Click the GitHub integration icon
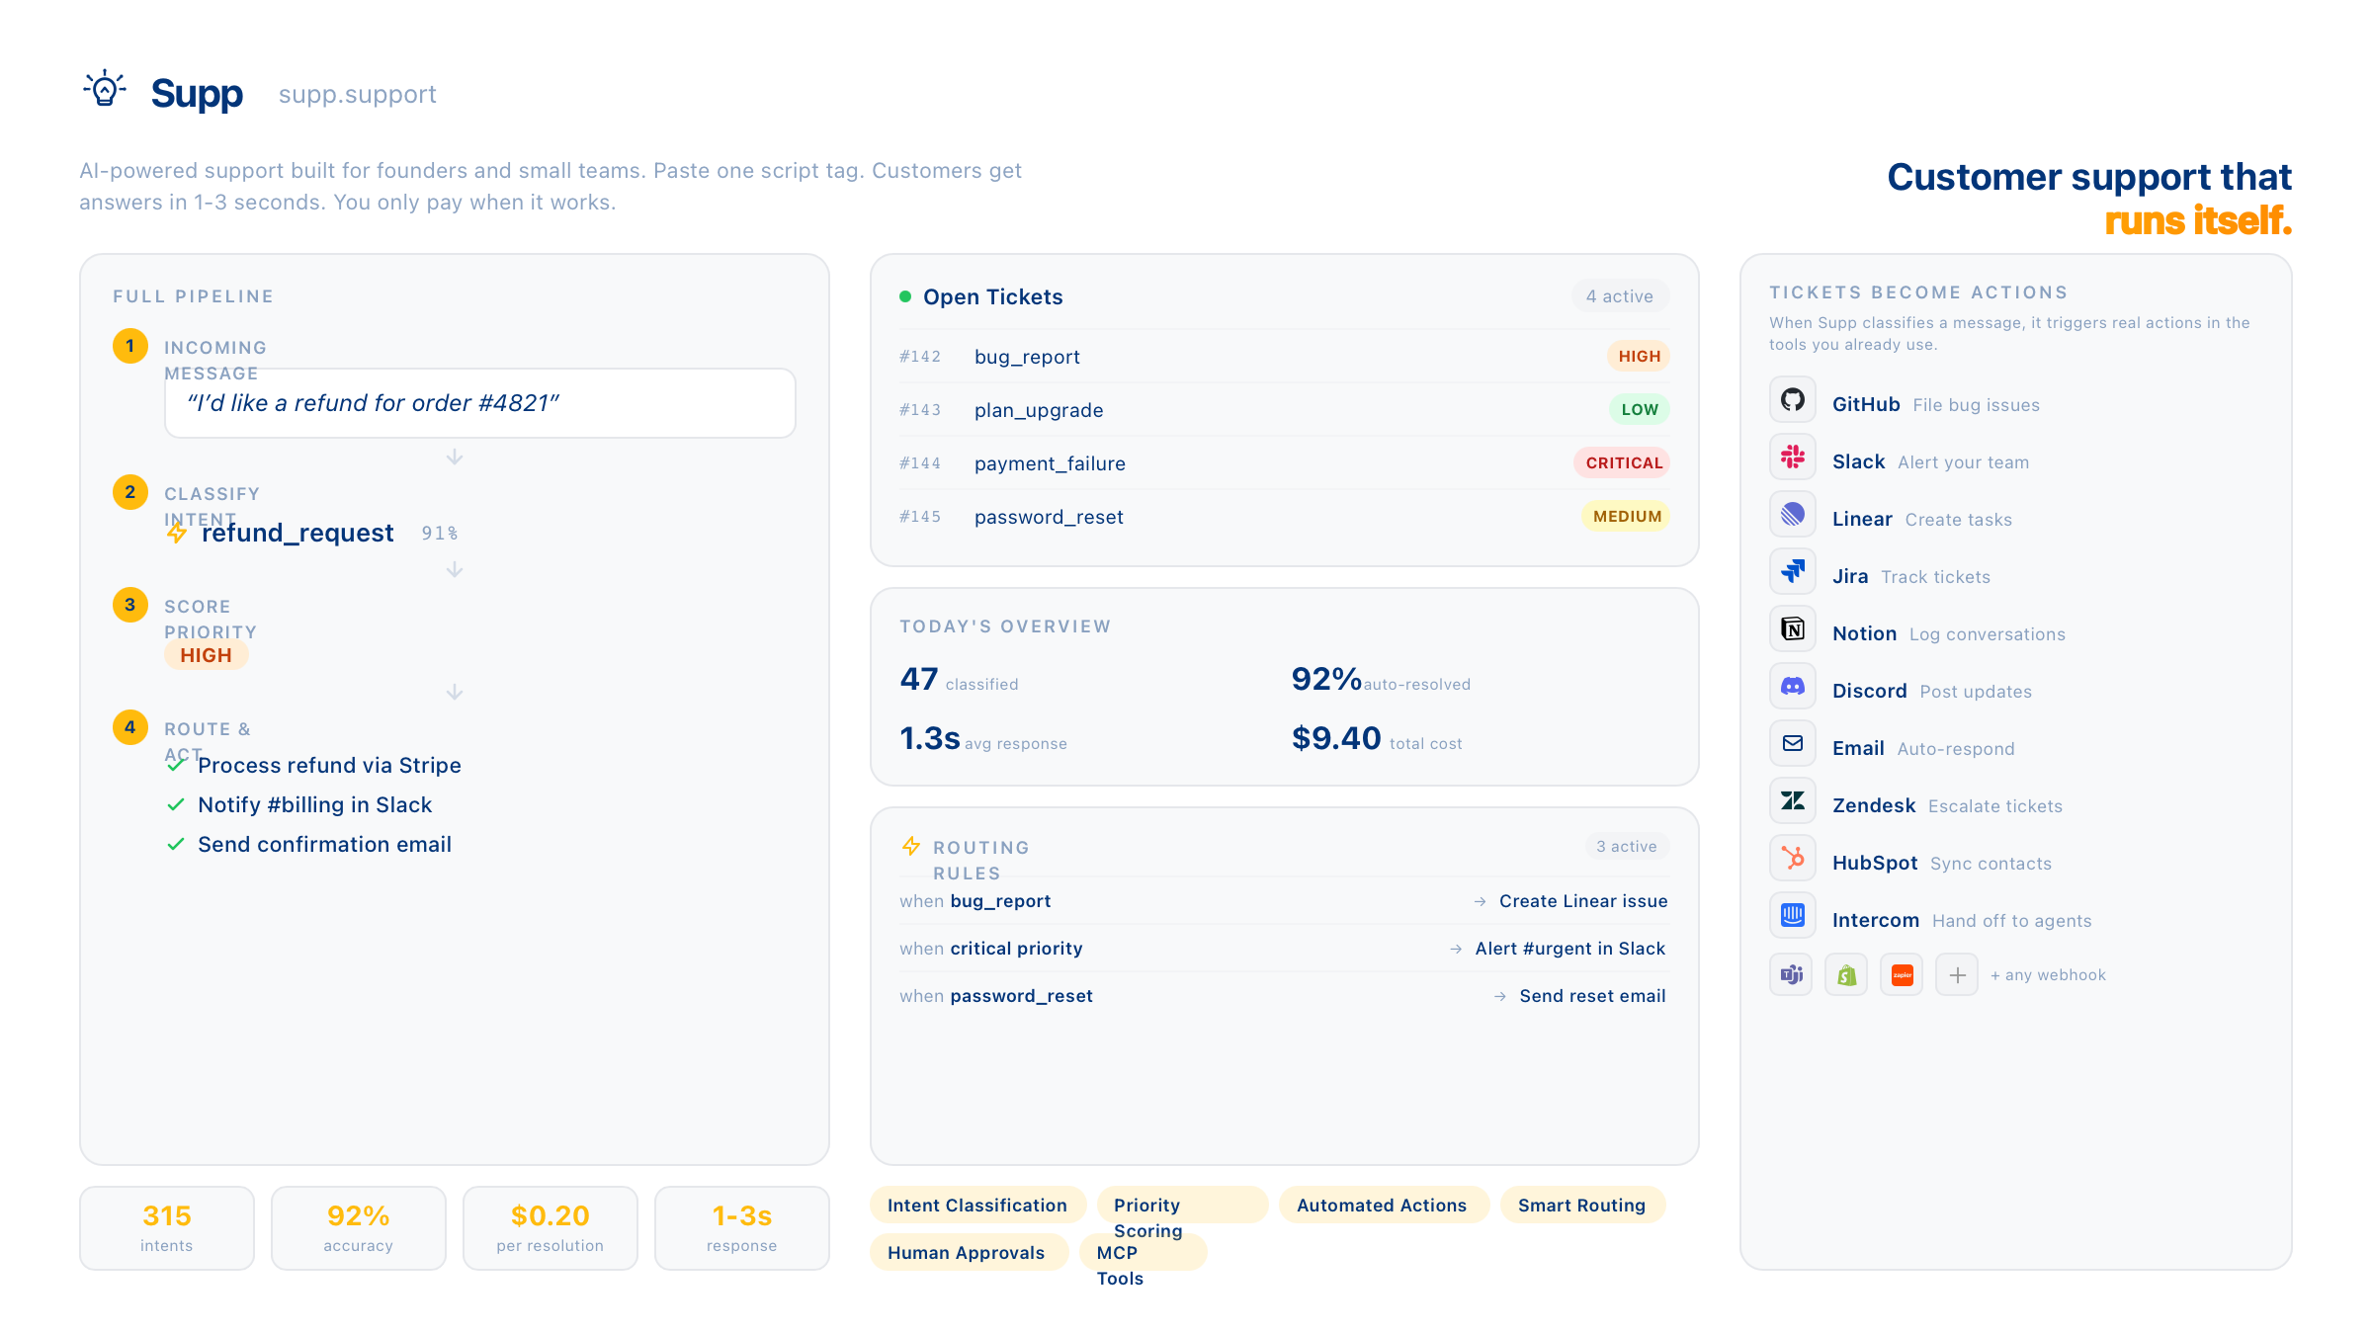Viewport: 2372px width, 1334px height. coord(1792,400)
